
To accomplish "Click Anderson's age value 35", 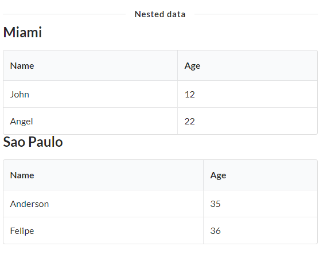I will tap(215, 204).
